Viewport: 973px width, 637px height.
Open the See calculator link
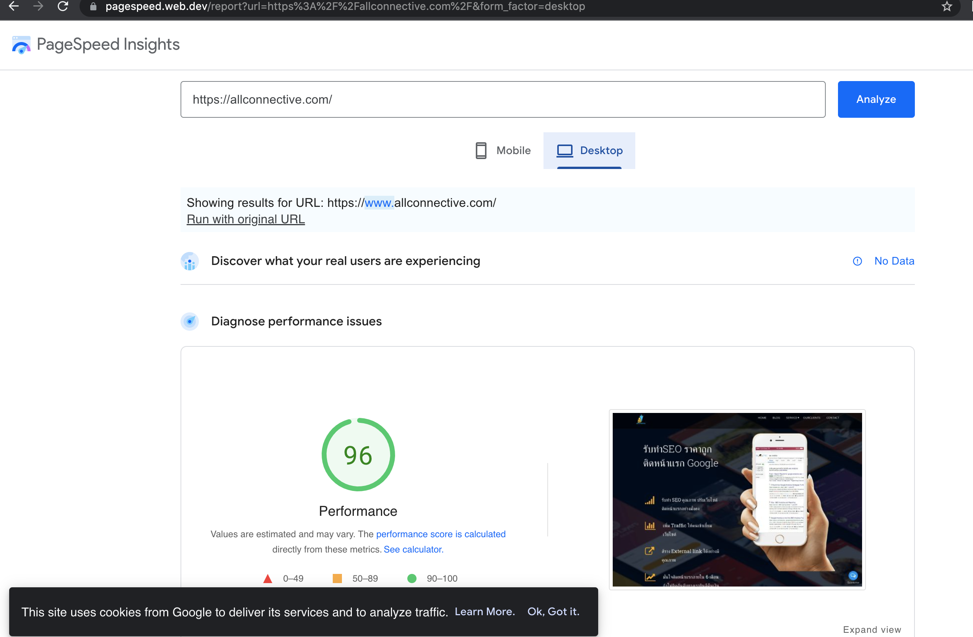tap(413, 549)
